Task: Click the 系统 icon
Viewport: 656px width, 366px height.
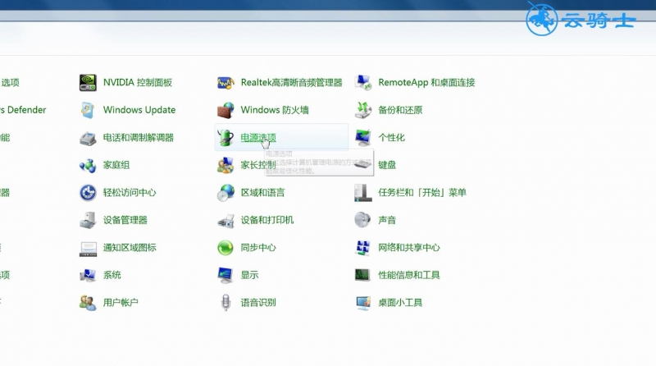Action: pos(88,275)
